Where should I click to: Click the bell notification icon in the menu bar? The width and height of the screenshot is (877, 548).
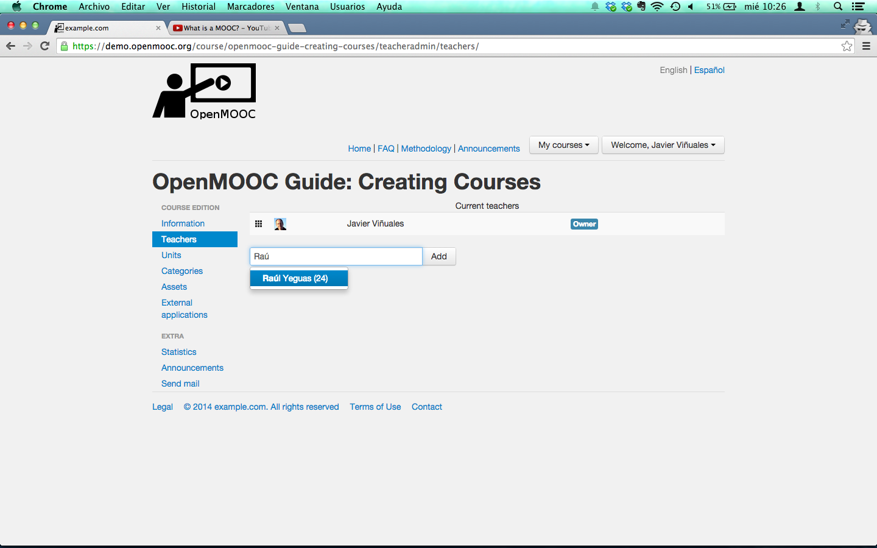click(595, 7)
